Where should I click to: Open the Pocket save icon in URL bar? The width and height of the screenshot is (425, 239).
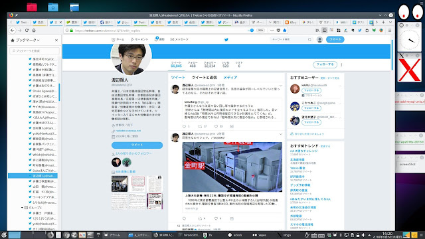pos(278,31)
